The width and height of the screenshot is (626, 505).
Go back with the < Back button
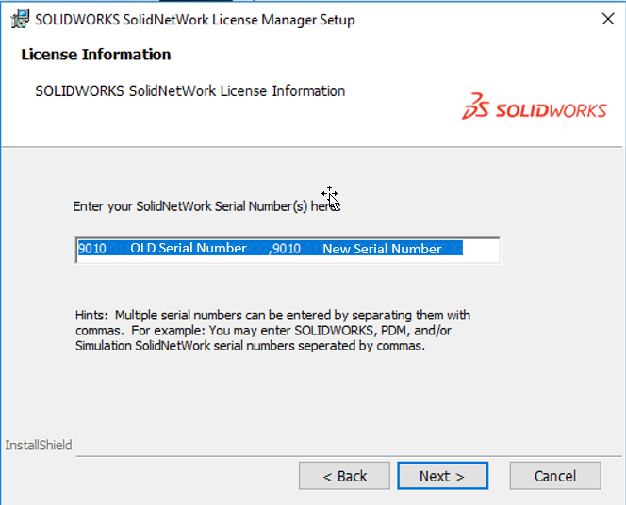(x=344, y=476)
